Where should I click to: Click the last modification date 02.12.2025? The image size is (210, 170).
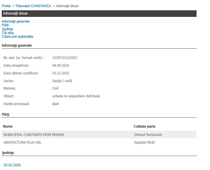(x=61, y=73)
